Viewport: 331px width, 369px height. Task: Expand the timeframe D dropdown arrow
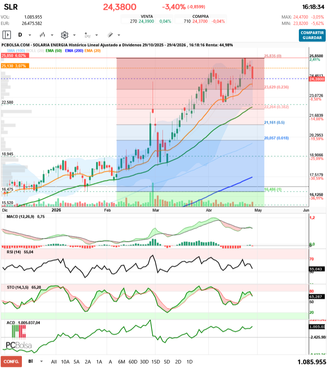tap(30, 35)
